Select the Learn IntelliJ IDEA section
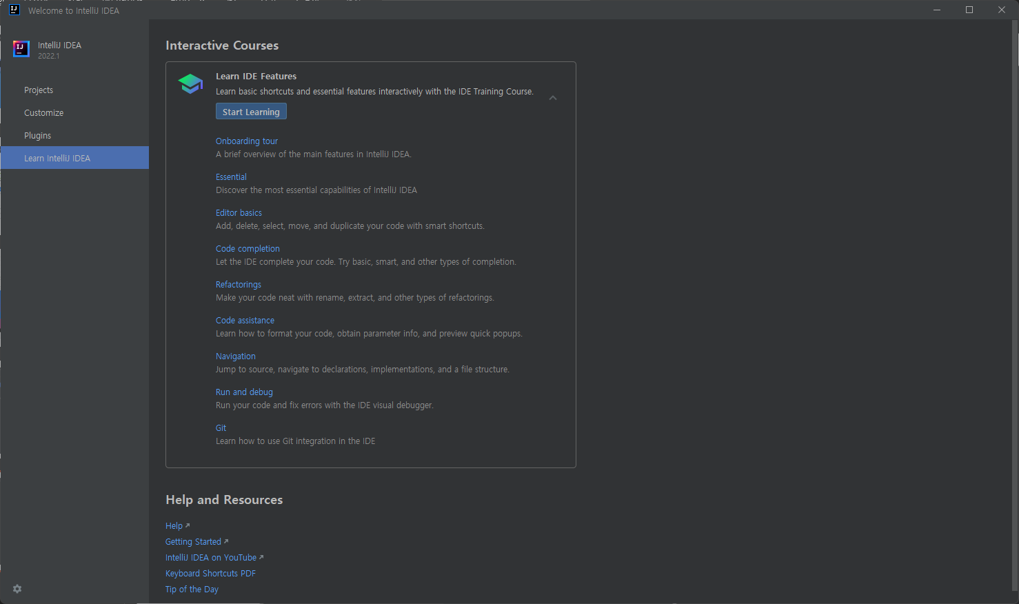1019x604 pixels. 74,158
